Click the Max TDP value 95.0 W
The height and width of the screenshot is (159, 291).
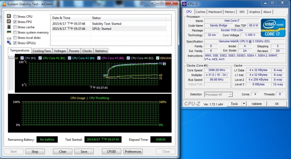(x=253, y=25)
